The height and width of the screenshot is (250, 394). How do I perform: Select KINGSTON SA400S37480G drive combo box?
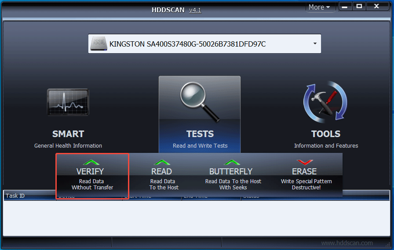coord(204,43)
